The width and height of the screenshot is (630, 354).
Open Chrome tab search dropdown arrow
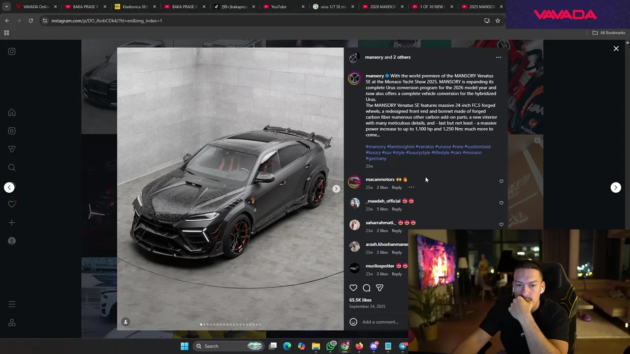coord(6,7)
